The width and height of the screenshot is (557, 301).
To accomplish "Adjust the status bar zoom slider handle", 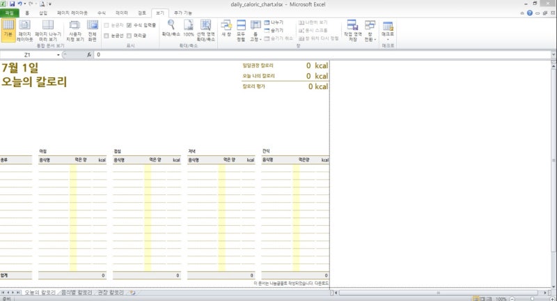I will pyautogui.click(x=532, y=299).
